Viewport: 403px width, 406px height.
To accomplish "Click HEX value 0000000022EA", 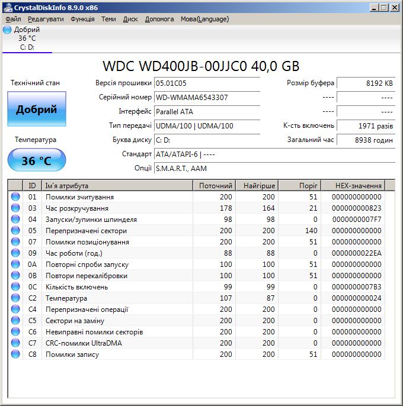I will pos(357,253).
